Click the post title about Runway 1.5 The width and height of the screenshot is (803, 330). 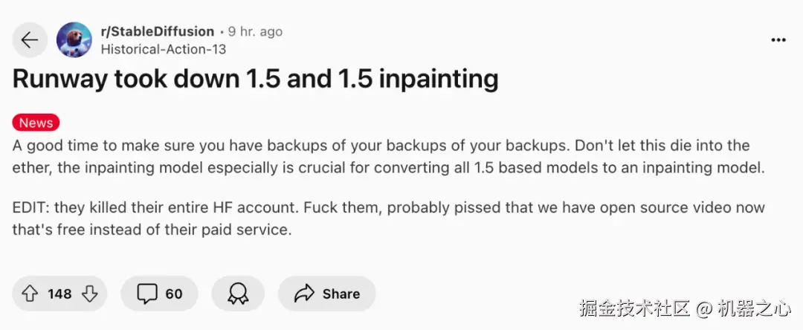[255, 79]
